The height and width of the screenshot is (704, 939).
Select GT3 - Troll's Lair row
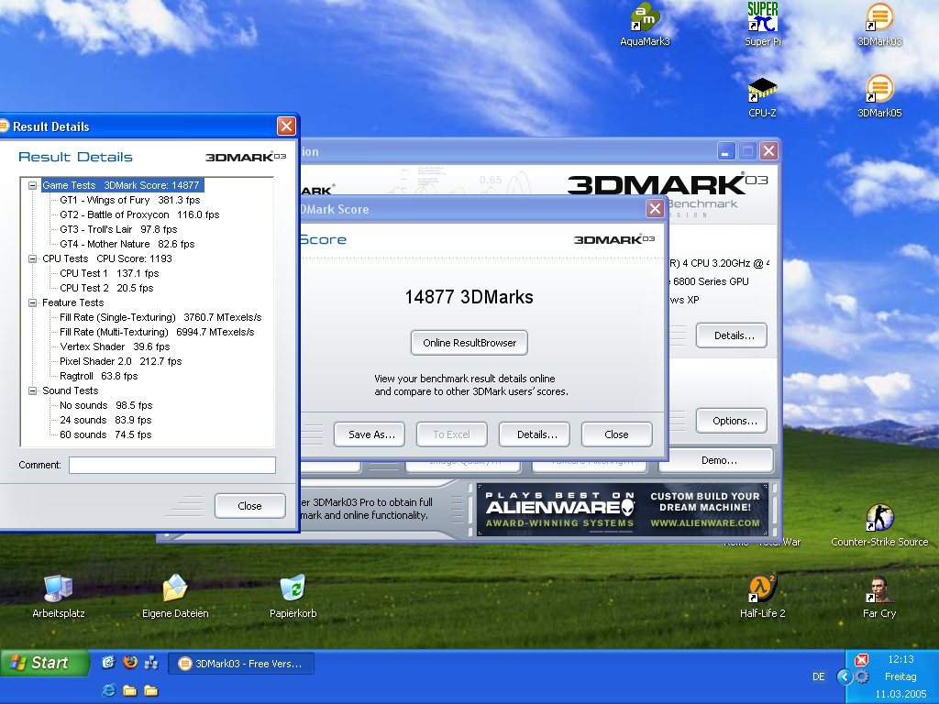tap(118, 229)
